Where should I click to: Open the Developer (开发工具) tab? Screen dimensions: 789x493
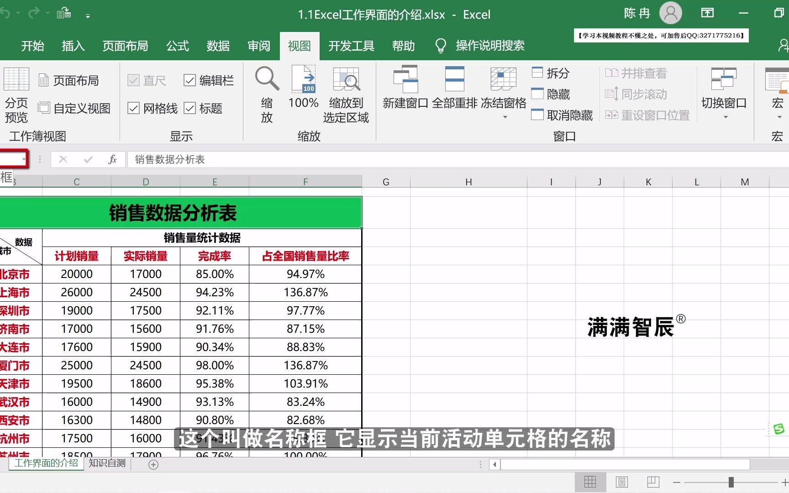tap(351, 46)
